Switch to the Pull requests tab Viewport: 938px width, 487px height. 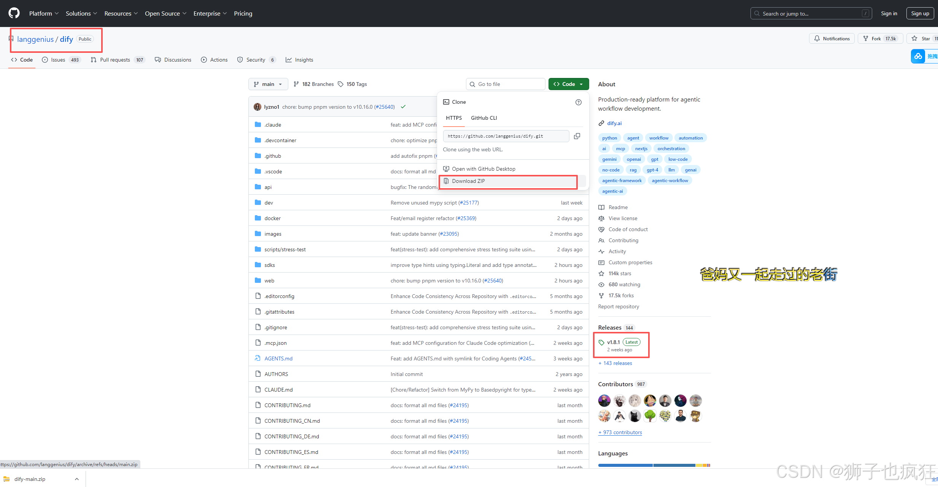pos(118,60)
